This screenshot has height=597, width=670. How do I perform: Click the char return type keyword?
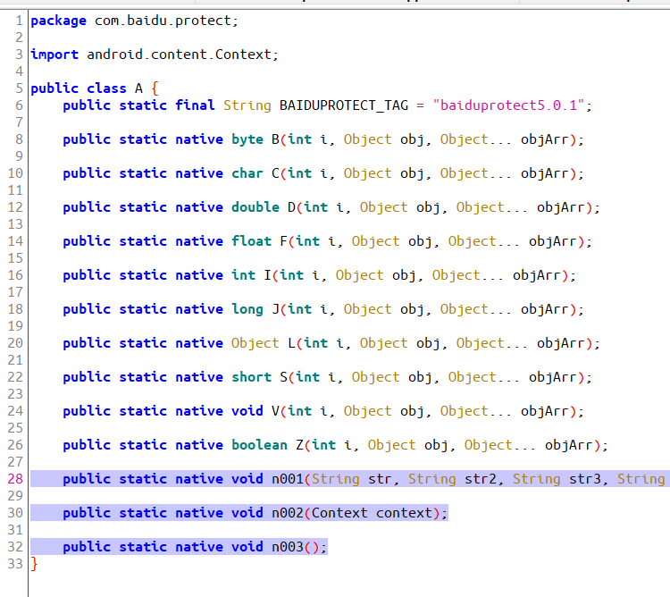tap(247, 173)
